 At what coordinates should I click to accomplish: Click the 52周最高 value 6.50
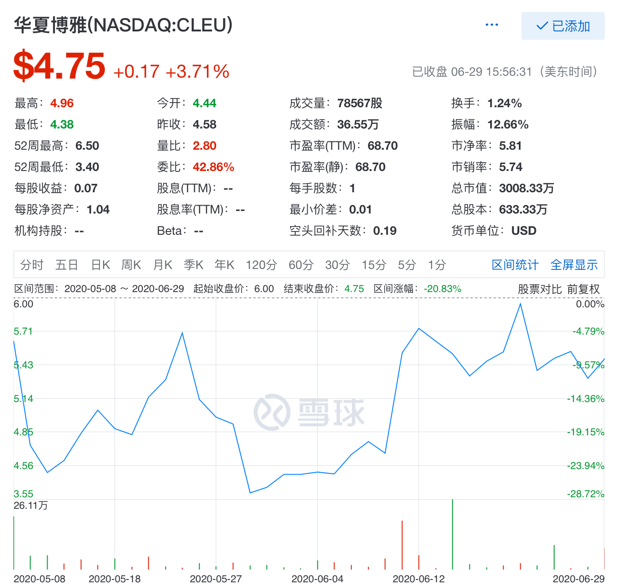click(87, 146)
